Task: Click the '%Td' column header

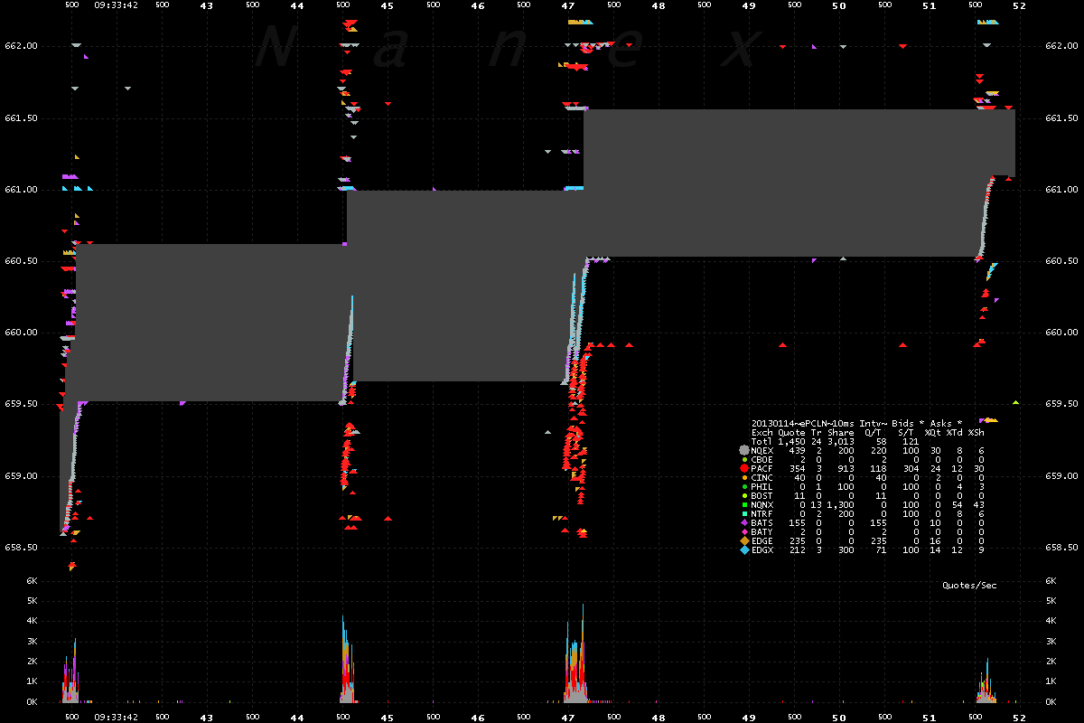Action: pyautogui.click(x=955, y=432)
